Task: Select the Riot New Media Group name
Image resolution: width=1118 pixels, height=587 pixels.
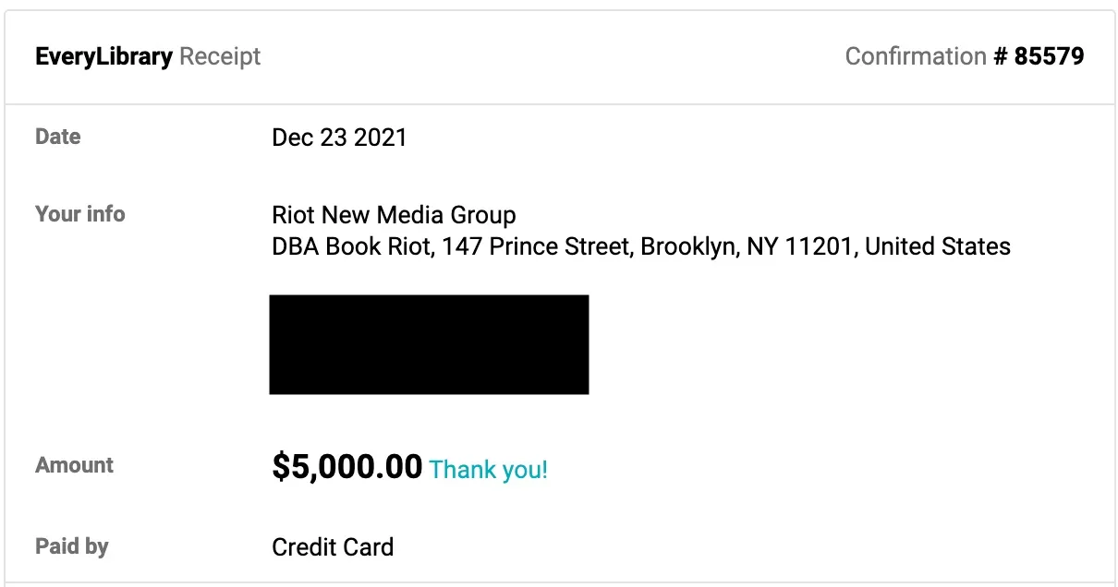Action: click(x=394, y=215)
